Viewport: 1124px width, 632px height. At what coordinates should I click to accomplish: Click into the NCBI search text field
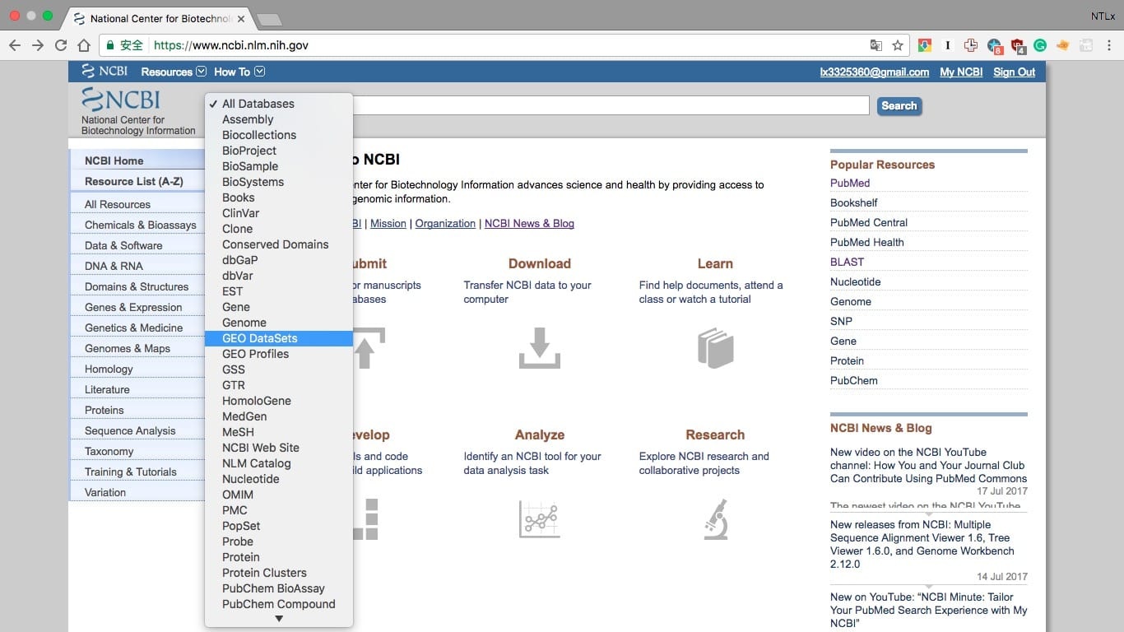(x=611, y=105)
